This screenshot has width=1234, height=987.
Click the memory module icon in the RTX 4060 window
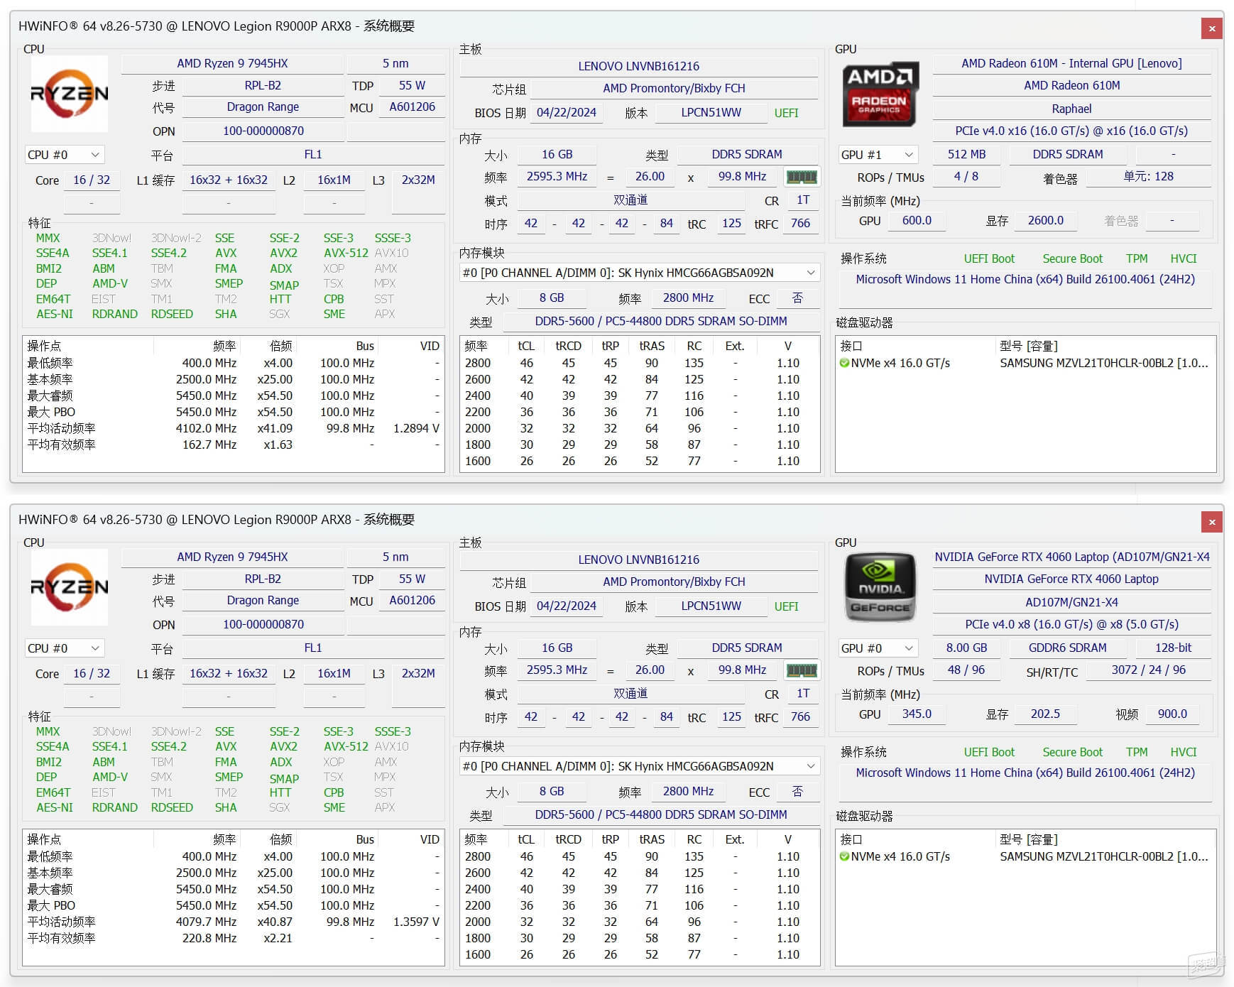click(x=802, y=670)
